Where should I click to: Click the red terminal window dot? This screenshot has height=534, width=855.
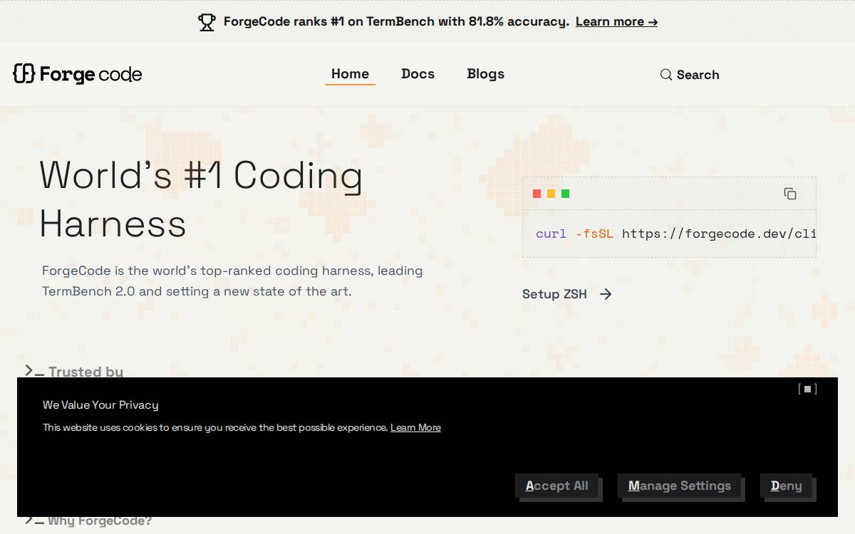tap(537, 194)
